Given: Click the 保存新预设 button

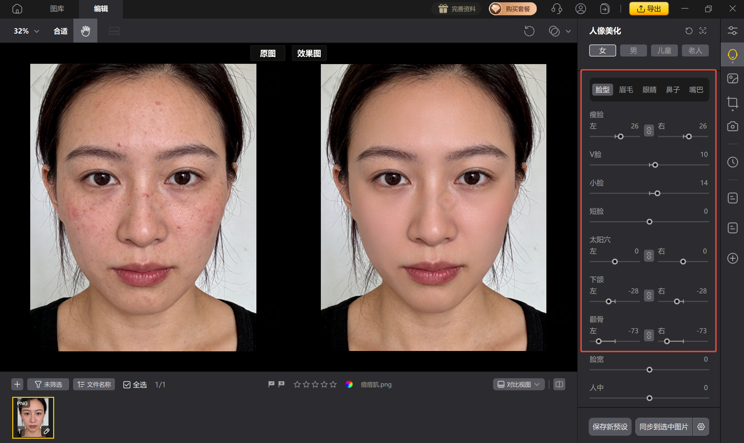Looking at the screenshot, I should click(x=610, y=427).
